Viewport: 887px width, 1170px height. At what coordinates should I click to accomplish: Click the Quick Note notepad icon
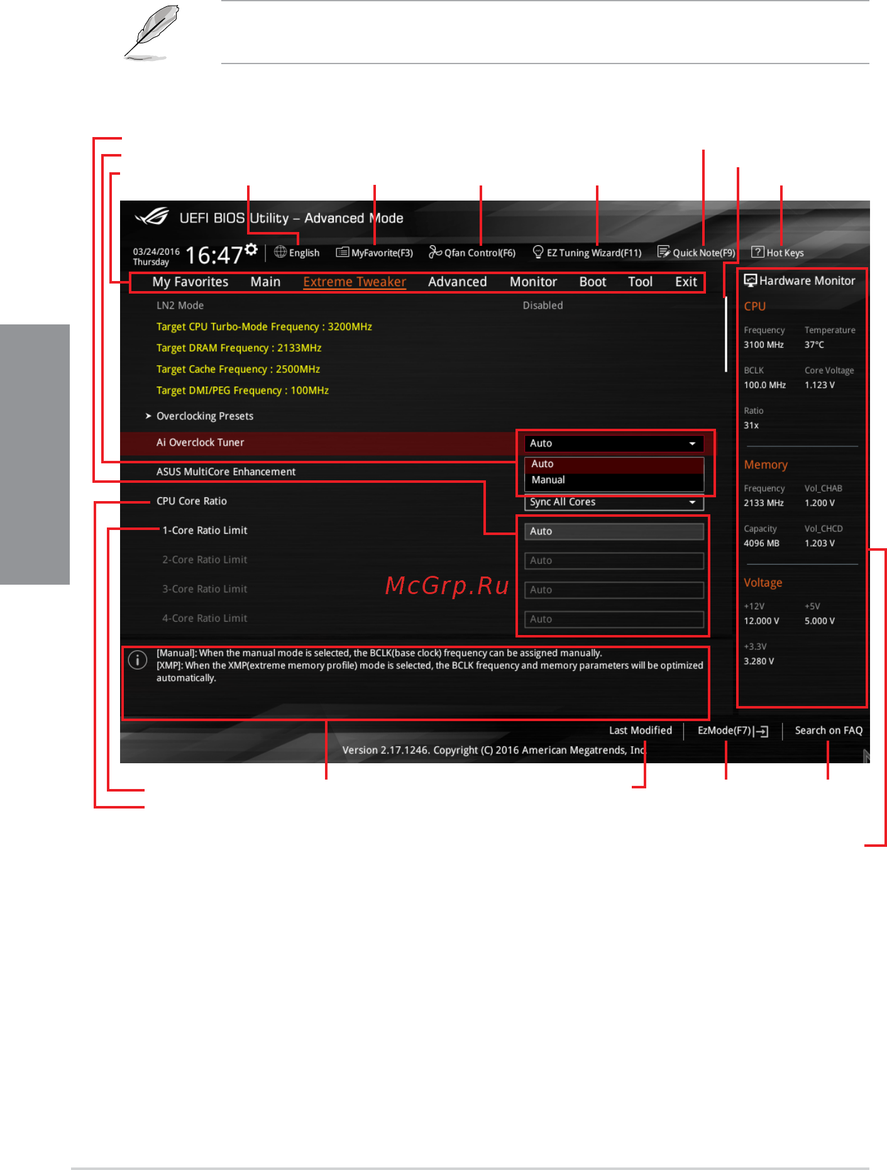pyautogui.click(x=663, y=252)
